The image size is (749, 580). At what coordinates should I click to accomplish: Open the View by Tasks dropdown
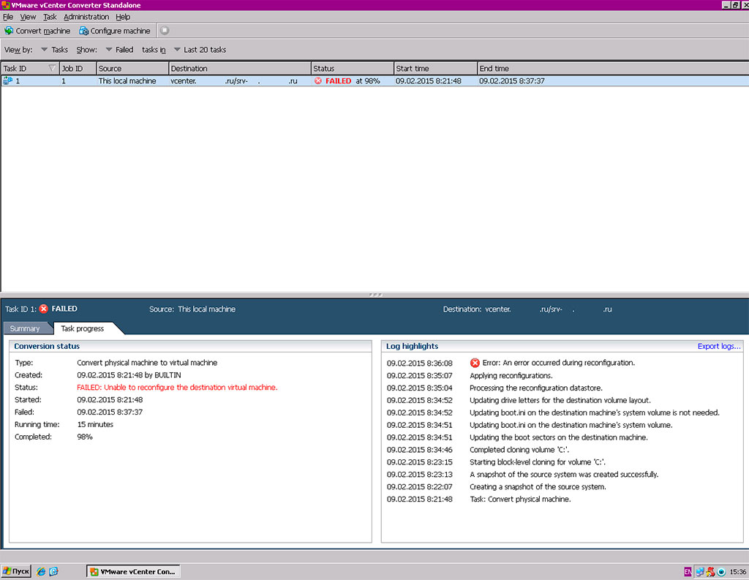54,50
